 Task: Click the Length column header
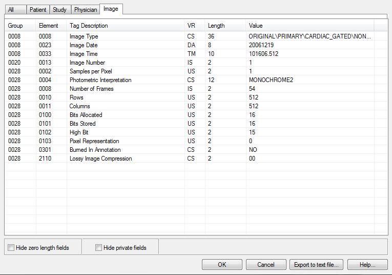[x=225, y=26]
